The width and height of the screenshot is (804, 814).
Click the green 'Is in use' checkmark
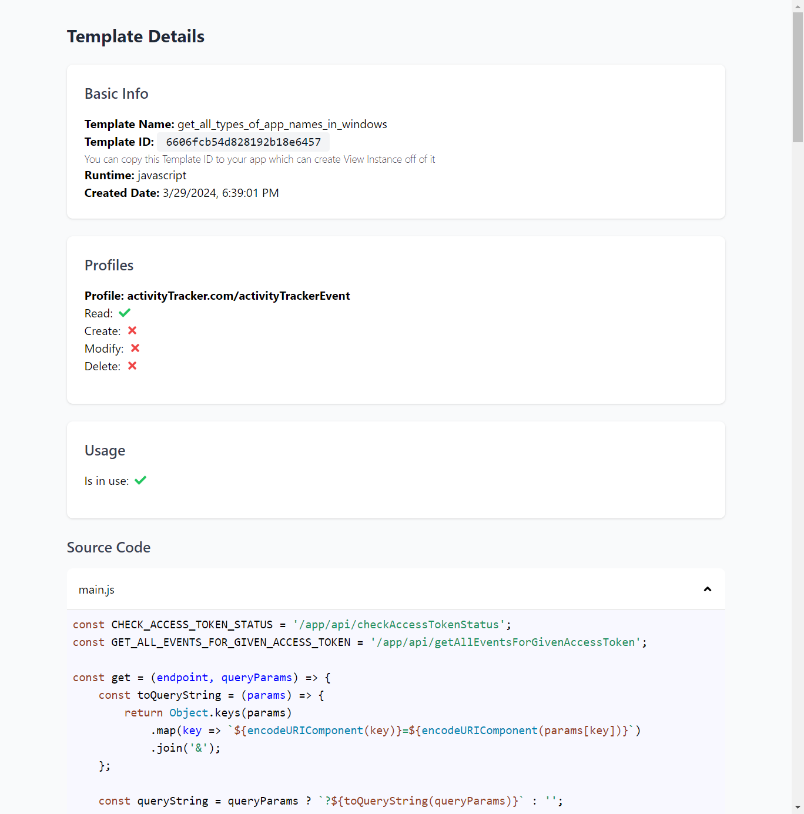pyautogui.click(x=140, y=480)
